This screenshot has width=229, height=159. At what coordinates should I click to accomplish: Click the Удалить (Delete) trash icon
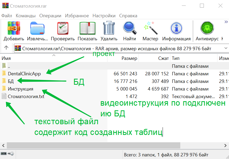tap(109, 29)
